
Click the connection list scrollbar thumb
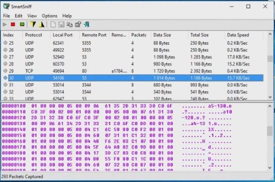tap(270, 59)
